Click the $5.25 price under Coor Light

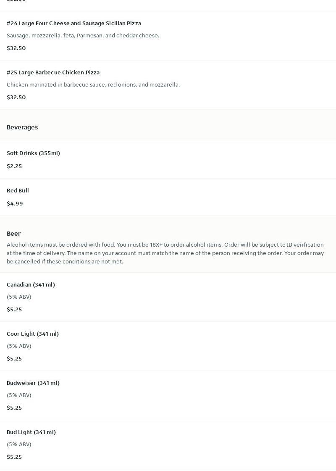point(14,359)
